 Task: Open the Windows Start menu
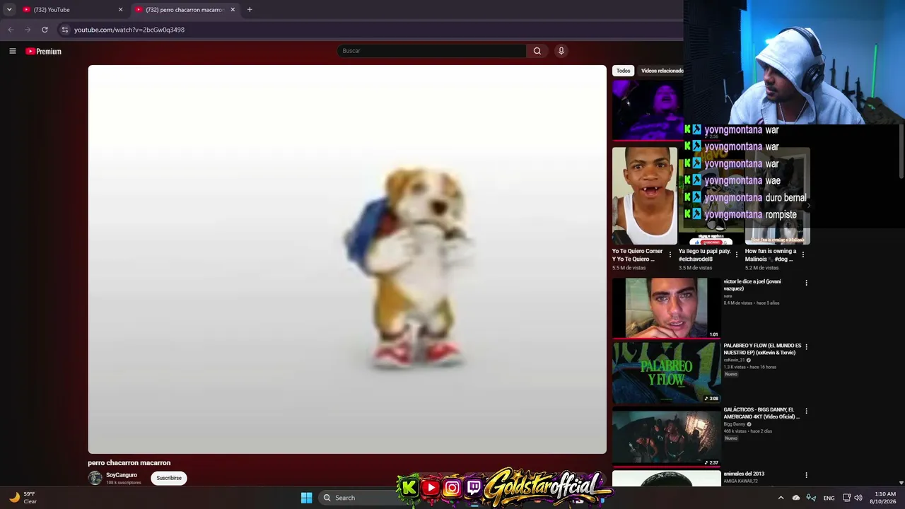click(x=306, y=498)
